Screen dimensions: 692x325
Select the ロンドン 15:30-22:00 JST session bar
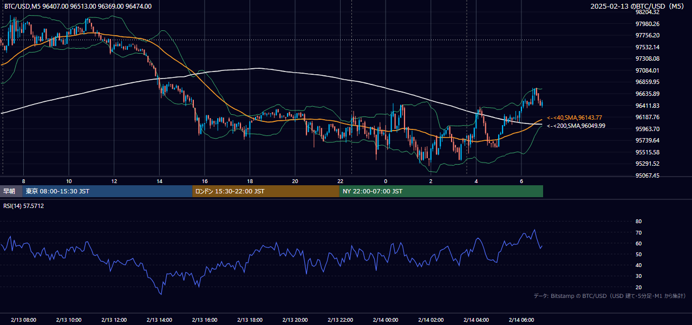(266, 191)
